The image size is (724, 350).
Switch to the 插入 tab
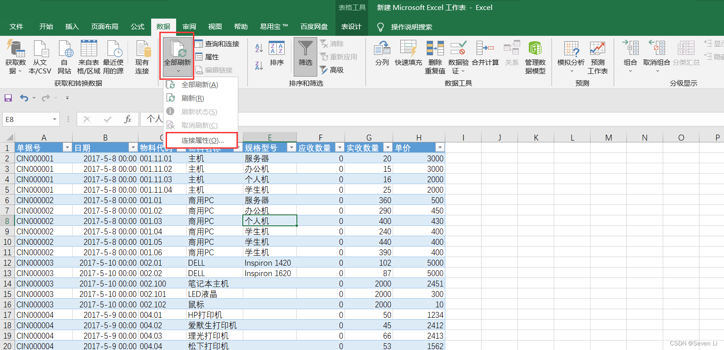(72, 27)
